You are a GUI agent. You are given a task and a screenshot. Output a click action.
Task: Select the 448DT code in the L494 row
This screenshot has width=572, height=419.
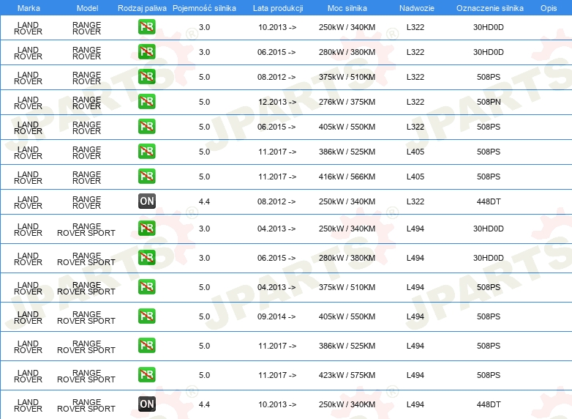coord(489,404)
